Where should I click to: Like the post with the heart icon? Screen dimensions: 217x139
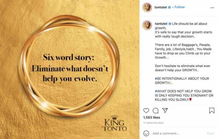[146, 111]
